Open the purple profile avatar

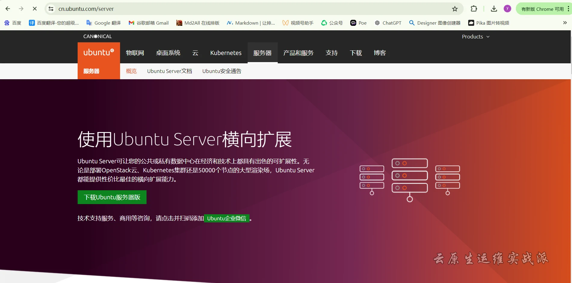click(507, 9)
